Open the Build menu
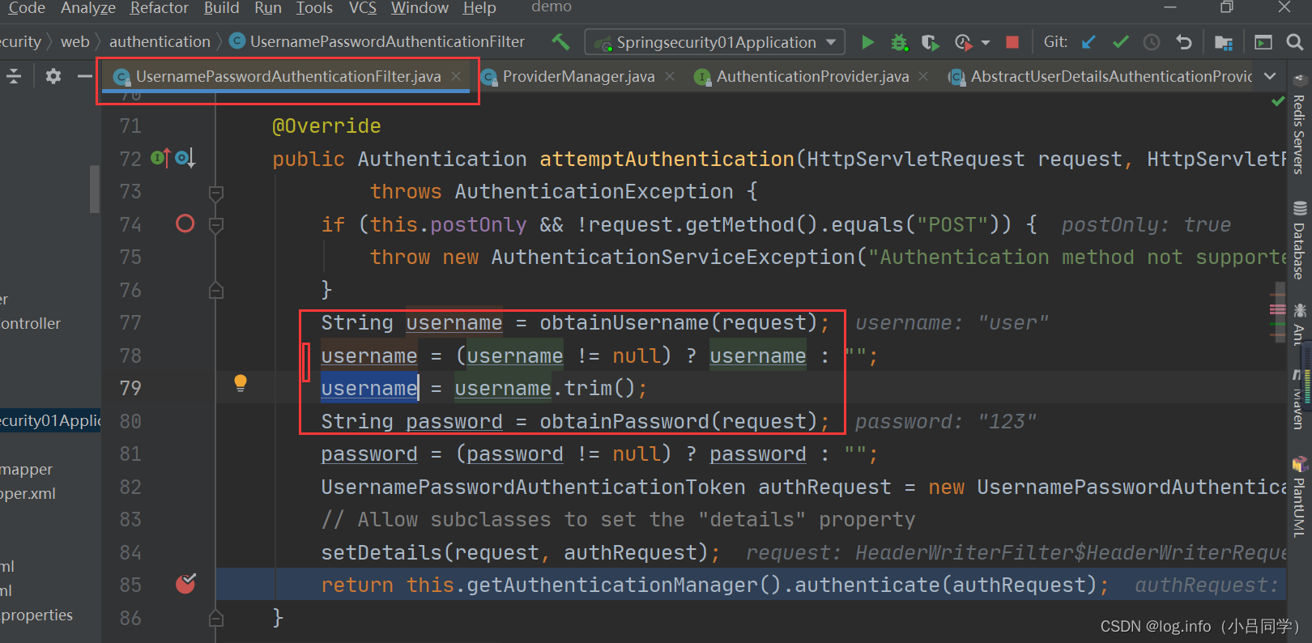Screen dimensions: 1312x643 pos(221,8)
